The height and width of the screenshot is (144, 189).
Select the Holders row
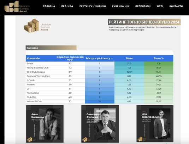pos(99,84)
